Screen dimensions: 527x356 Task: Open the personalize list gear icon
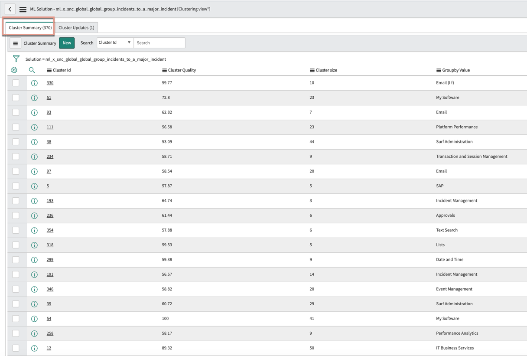[x=14, y=70]
